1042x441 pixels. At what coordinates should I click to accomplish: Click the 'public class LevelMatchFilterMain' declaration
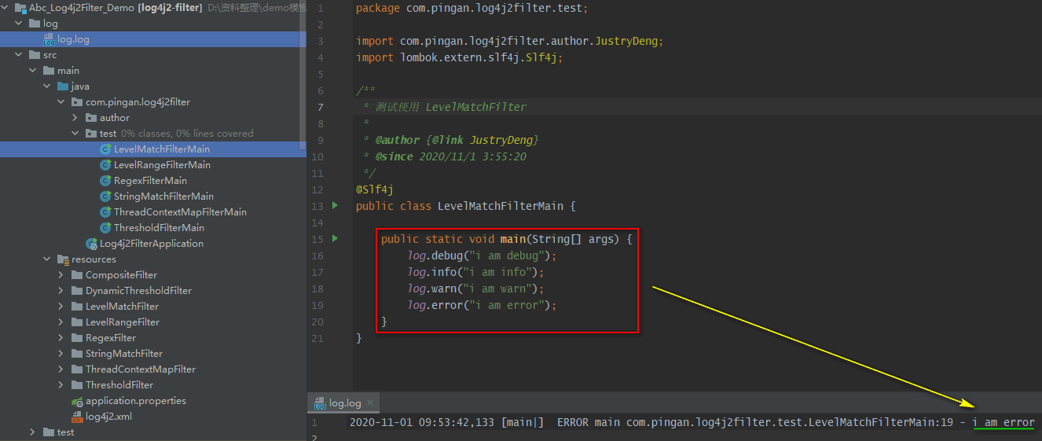pyautogui.click(x=466, y=206)
